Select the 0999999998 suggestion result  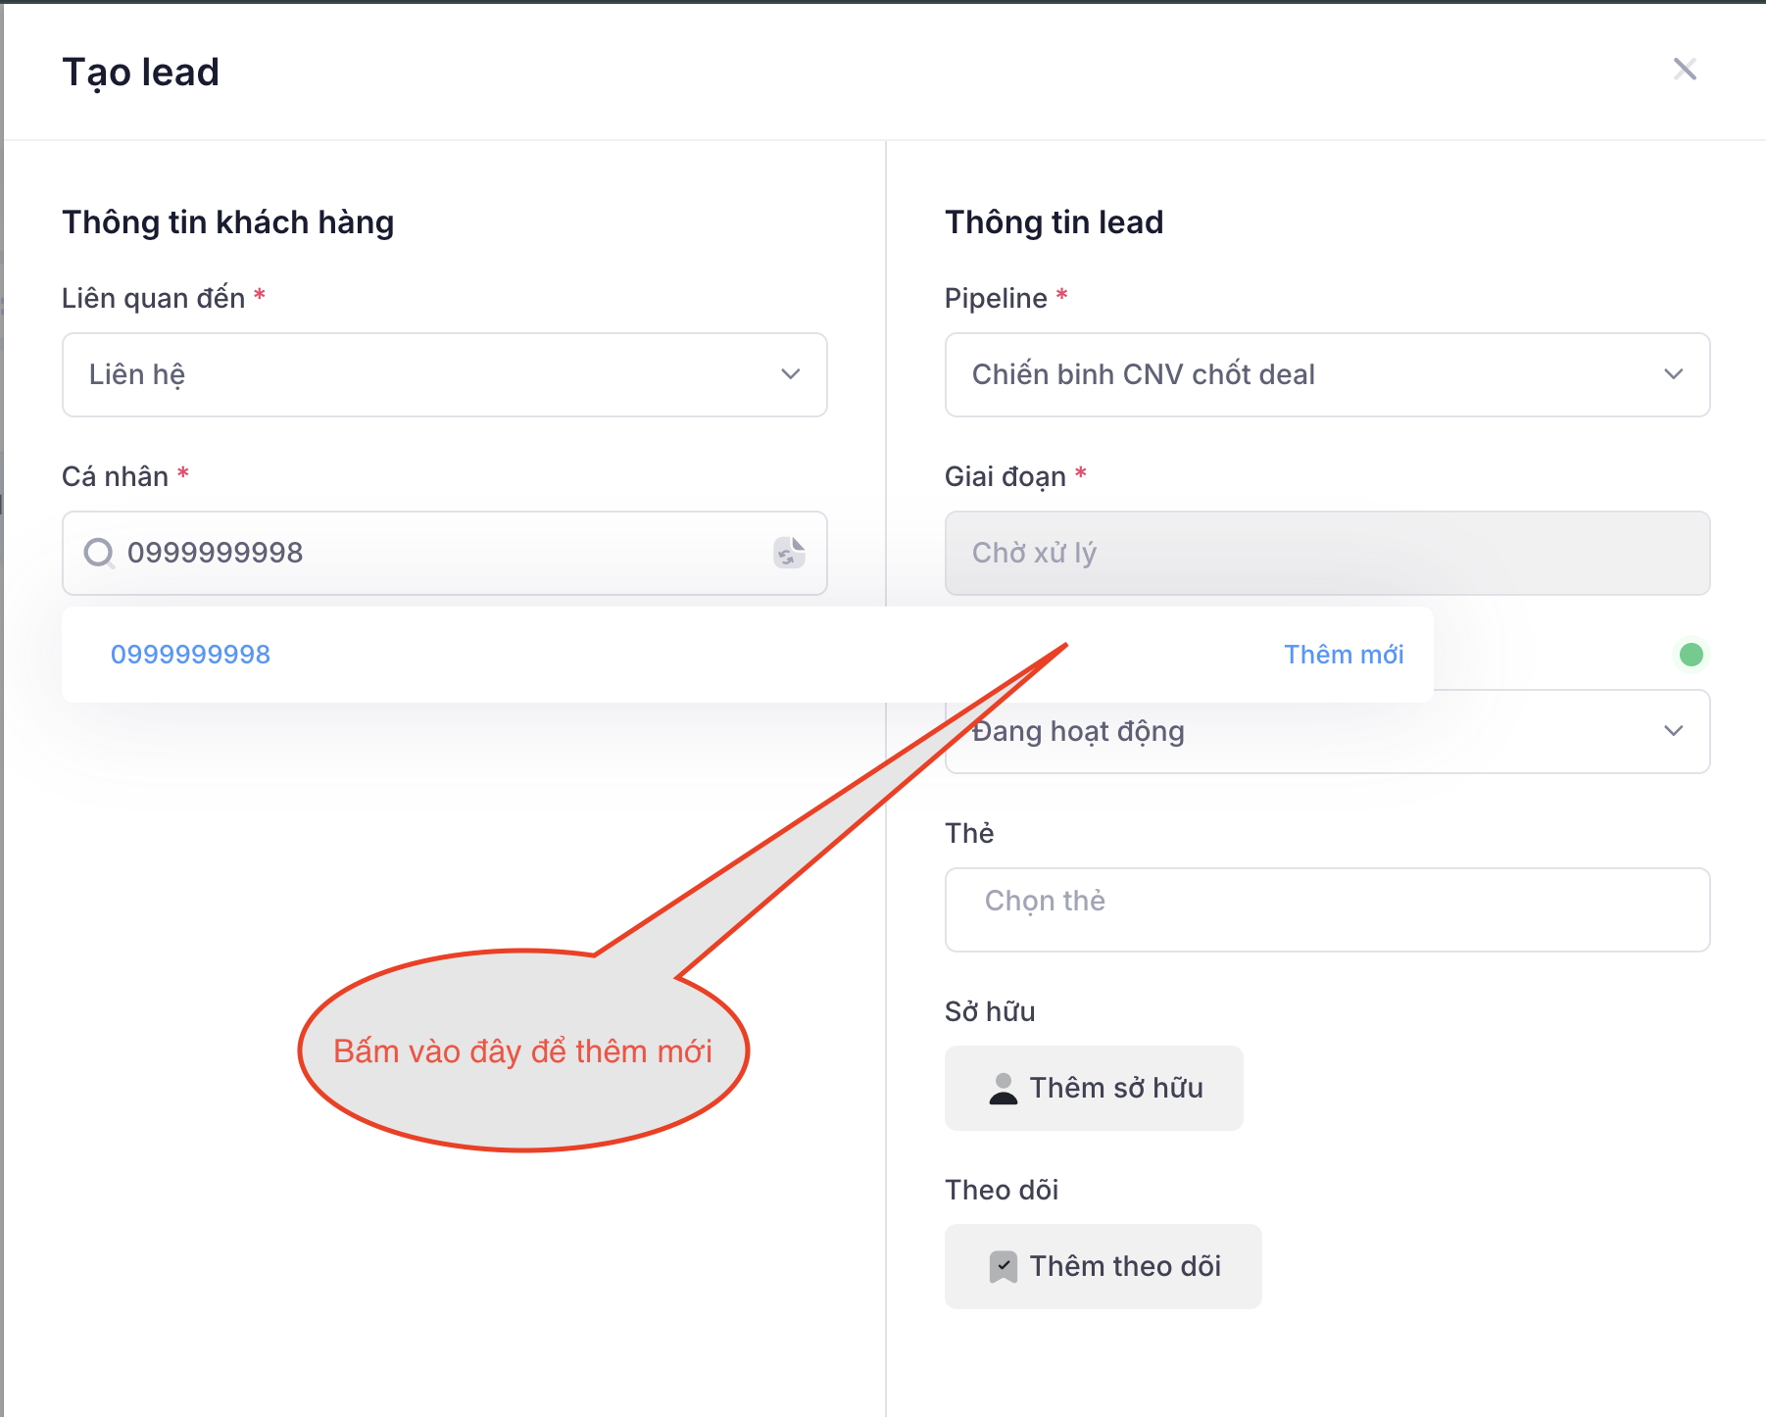190,655
